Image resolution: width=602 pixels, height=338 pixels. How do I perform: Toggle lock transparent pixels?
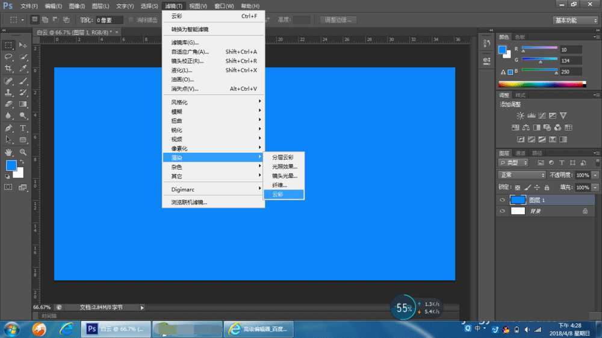(517, 188)
